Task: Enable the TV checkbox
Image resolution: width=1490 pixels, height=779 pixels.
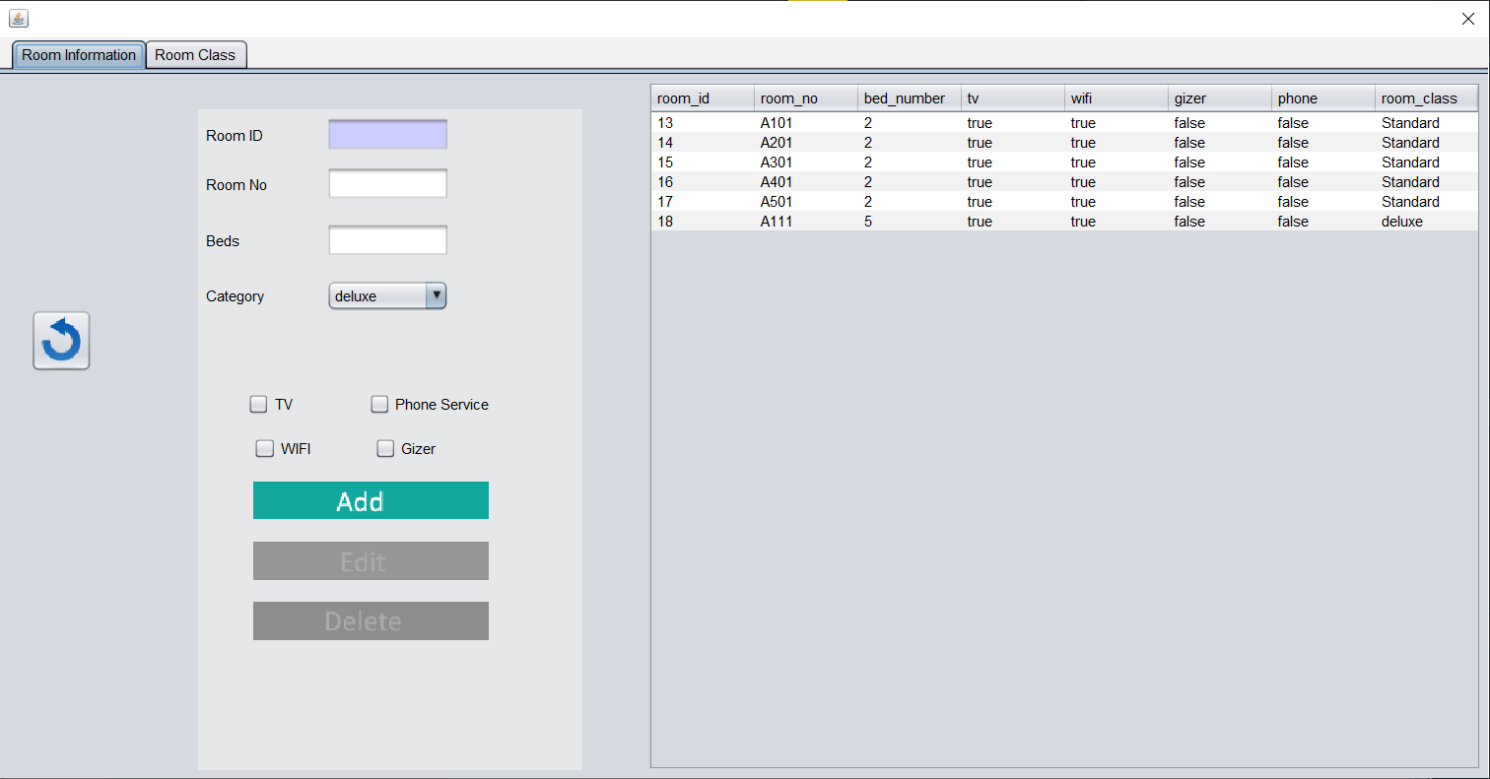Action: coord(259,404)
